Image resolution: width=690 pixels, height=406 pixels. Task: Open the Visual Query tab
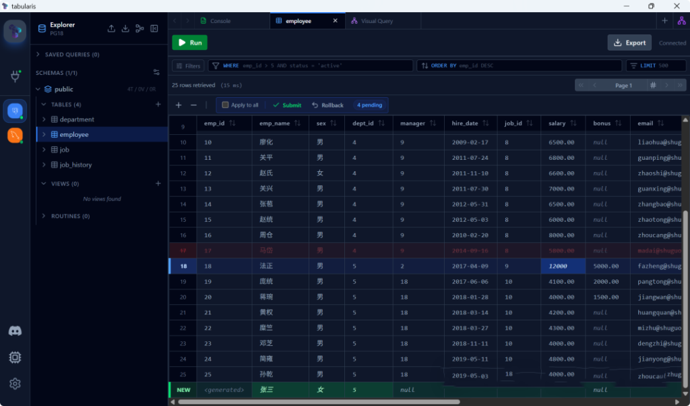click(x=376, y=21)
